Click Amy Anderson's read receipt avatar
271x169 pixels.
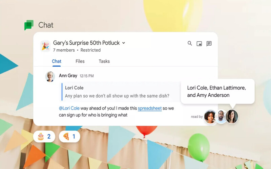(x=232, y=117)
